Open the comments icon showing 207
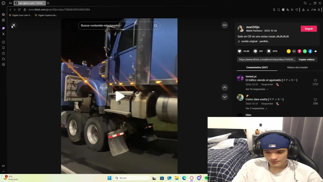Viewport: 323px width, 182px height. coord(255,51)
